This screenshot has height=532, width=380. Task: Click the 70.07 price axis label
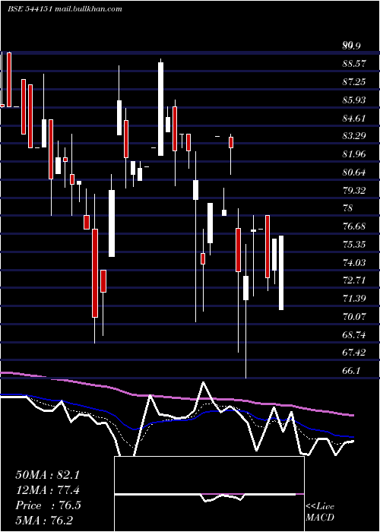(355, 317)
